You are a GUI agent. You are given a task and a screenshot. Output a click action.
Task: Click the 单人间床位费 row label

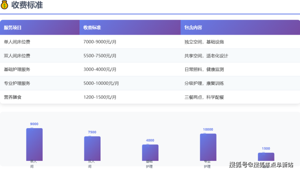pyautogui.click(x=17, y=42)
